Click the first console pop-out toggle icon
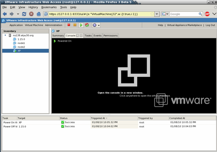The width and height of the screenshot is (217, 152). click(77, 36)
